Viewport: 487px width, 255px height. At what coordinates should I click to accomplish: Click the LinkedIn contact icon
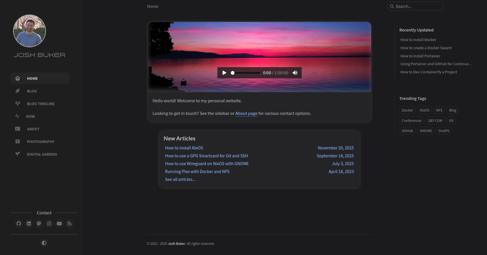point(29,223)
